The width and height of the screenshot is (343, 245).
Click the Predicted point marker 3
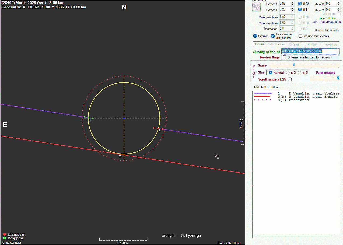click(x=216, y=156)
